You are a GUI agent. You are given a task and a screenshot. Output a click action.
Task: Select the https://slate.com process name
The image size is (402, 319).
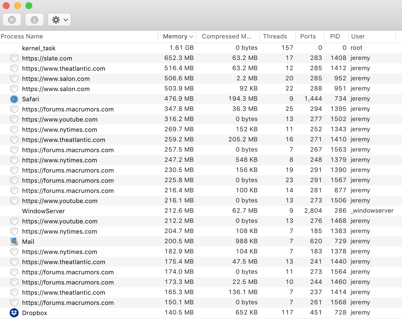[x=47, y=58]
